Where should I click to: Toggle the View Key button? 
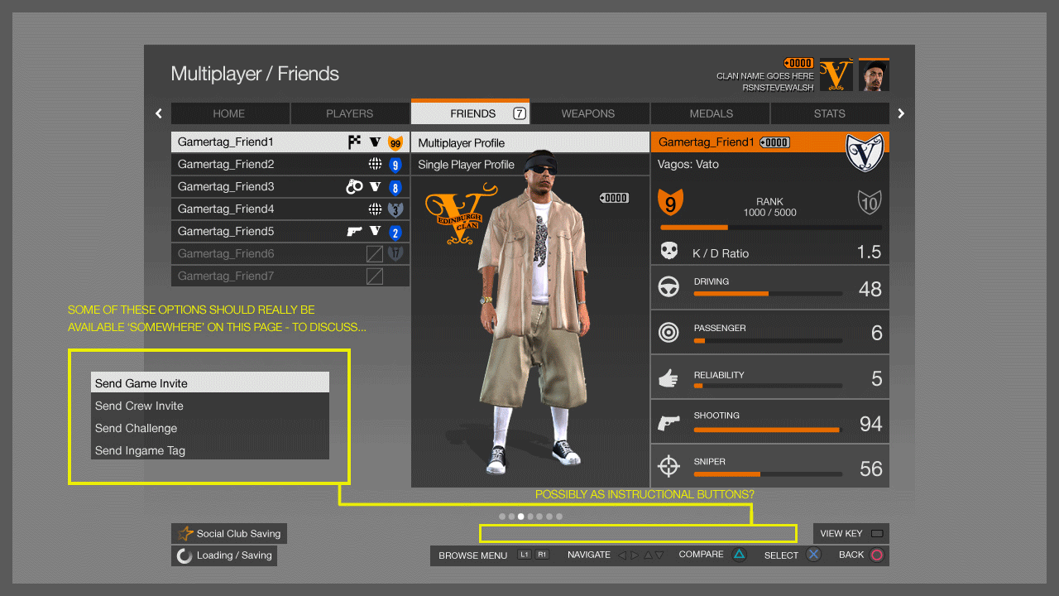(851, 534)
